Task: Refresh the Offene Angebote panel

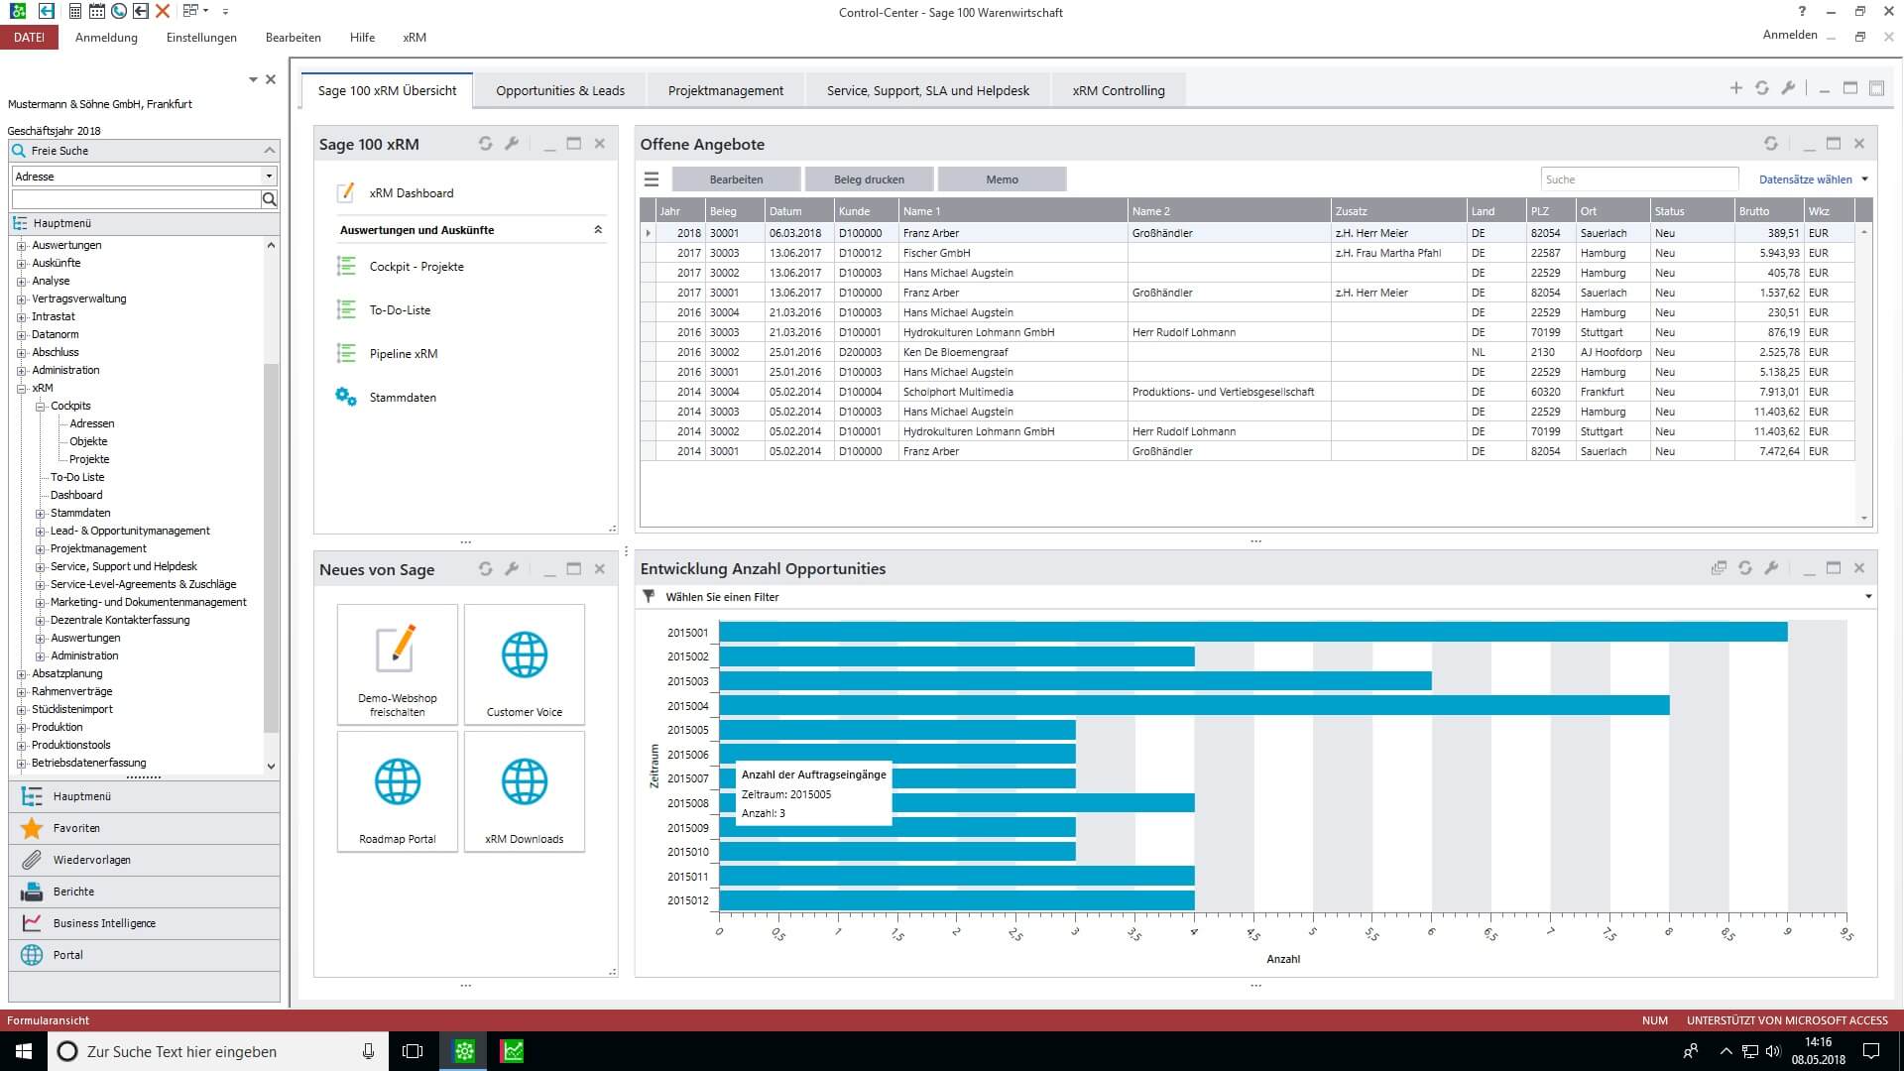Action: [x=1771, y=144]
